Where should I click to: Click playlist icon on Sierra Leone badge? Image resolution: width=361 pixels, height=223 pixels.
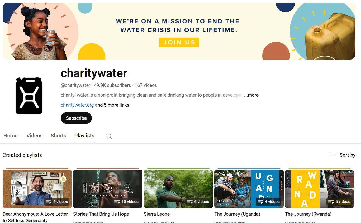pyautogui.click(x=190, y=202)
